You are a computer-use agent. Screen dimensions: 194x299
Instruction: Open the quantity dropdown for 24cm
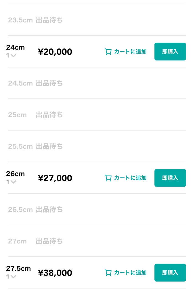tap(11, 55)
